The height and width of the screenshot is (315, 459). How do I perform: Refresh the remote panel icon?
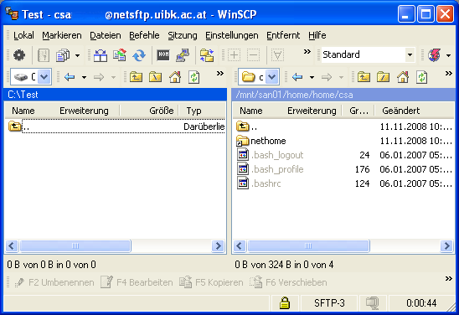click(x=422, y=77)
